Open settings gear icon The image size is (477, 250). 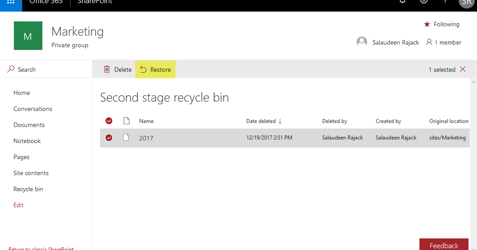click(x=424, y=1)
